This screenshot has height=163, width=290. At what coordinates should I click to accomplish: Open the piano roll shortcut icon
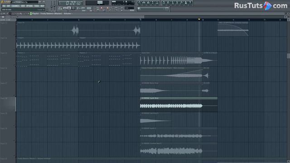point(148,3)
